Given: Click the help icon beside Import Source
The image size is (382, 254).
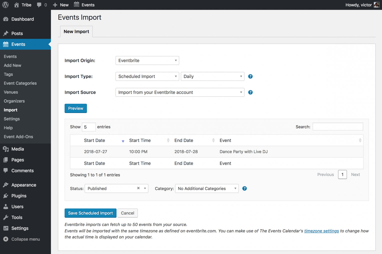Looking at the screenshot, I should tap(250, 92).
